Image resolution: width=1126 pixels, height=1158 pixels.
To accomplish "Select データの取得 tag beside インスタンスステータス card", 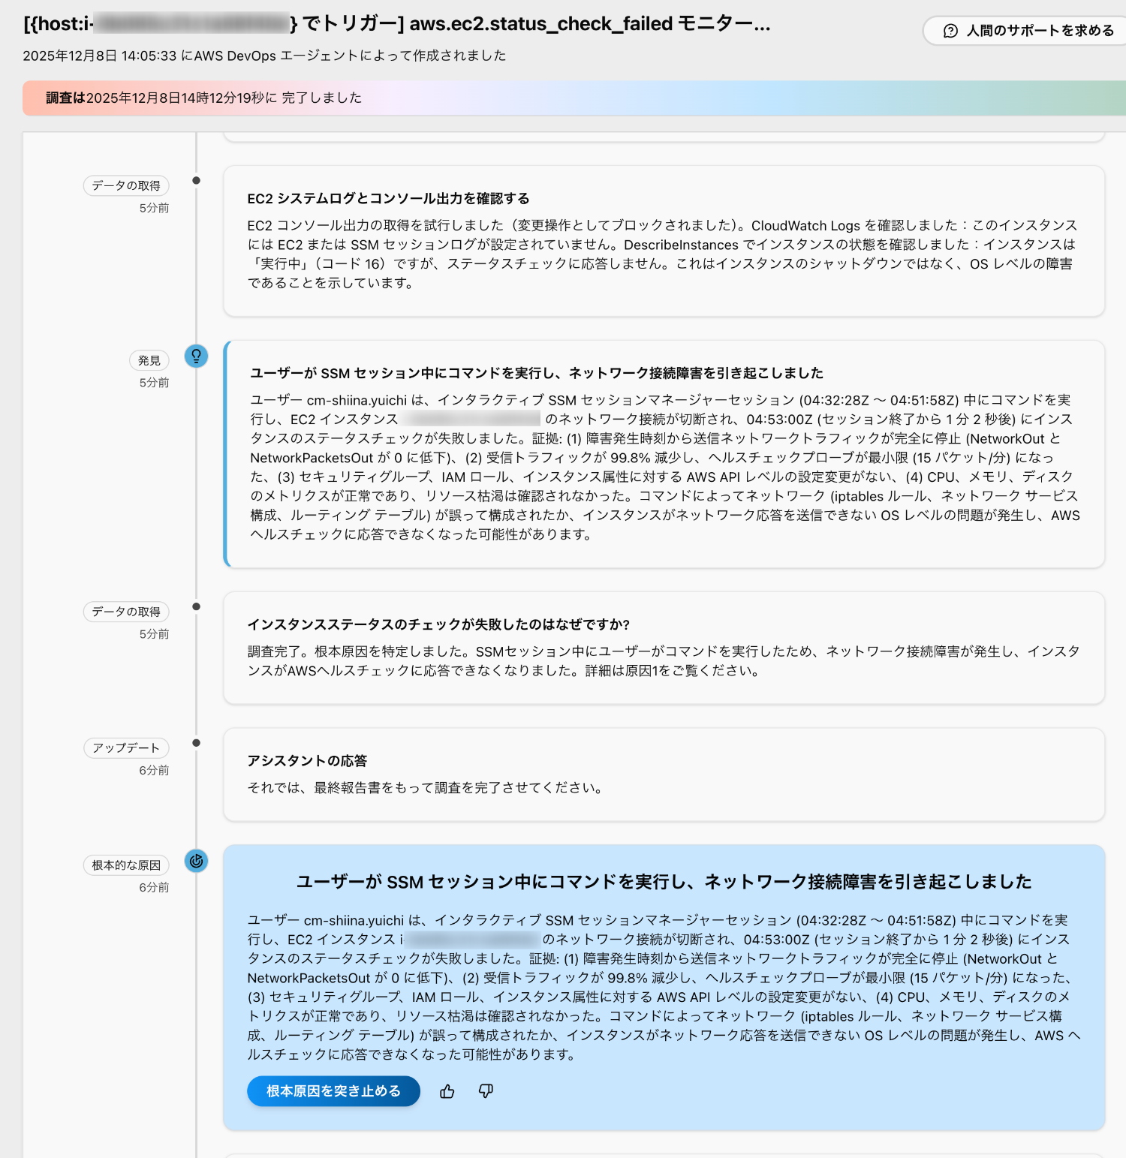I will pyautogui.click(x=126, y=612).
